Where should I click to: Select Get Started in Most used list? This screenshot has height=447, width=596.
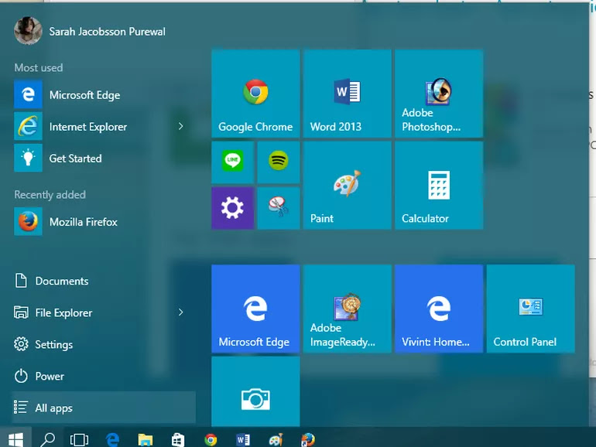coord(103,158)
